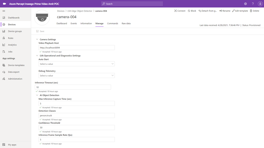Click the Block button label
Image resolution: width=264 pixels, height=148 pixels.
pos(193,11)
